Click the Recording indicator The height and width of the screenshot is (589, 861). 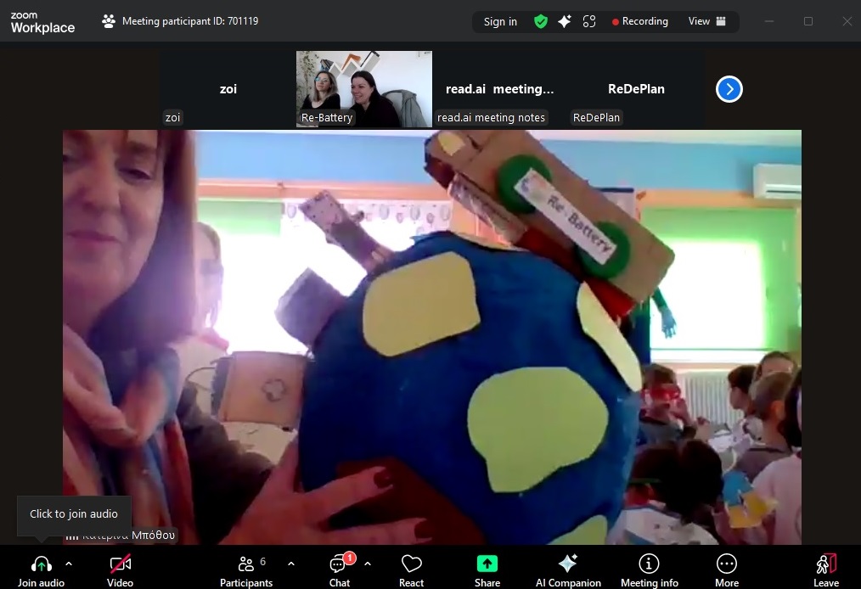[x=640, y=22]
